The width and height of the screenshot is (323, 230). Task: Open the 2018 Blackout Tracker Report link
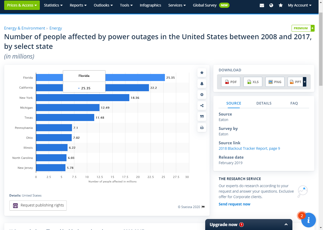(249, 148)
